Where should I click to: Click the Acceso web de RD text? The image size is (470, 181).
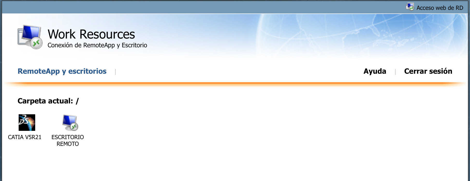click(440, 8)
